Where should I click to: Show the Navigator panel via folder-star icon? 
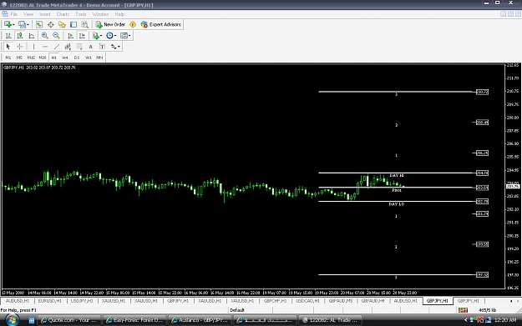coord(62,24)
